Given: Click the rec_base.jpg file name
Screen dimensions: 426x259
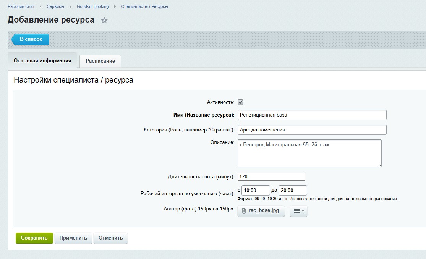Looking at the screenshot, I should click(x=264, y=210).
